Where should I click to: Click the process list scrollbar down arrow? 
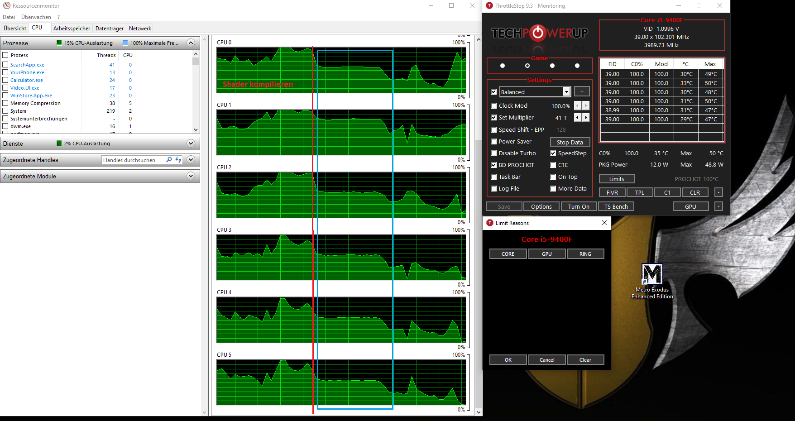196,130
